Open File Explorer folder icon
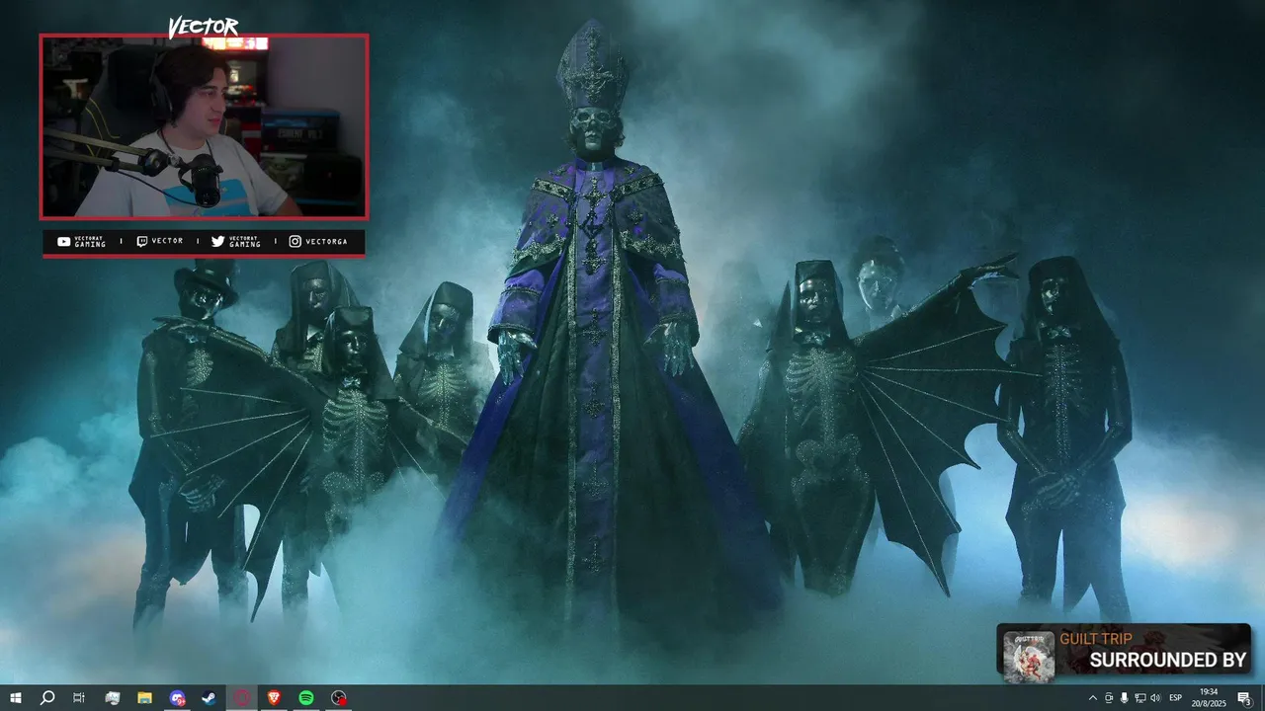1265x711 pixels. coord(144,698)
